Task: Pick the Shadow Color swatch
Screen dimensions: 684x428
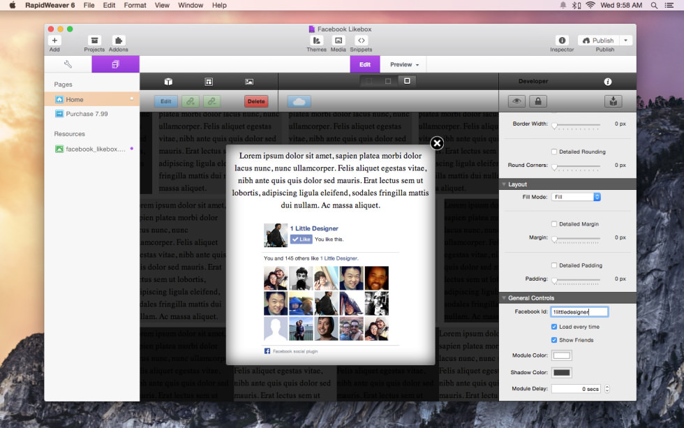Action: pos(561,373)
